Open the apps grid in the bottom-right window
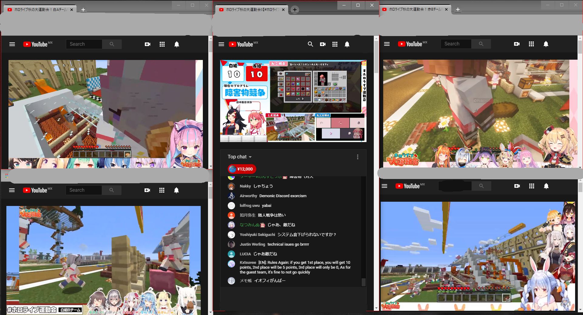Image resolution: width=583 pixels, height=315 pixels. (x=532, y=186)
